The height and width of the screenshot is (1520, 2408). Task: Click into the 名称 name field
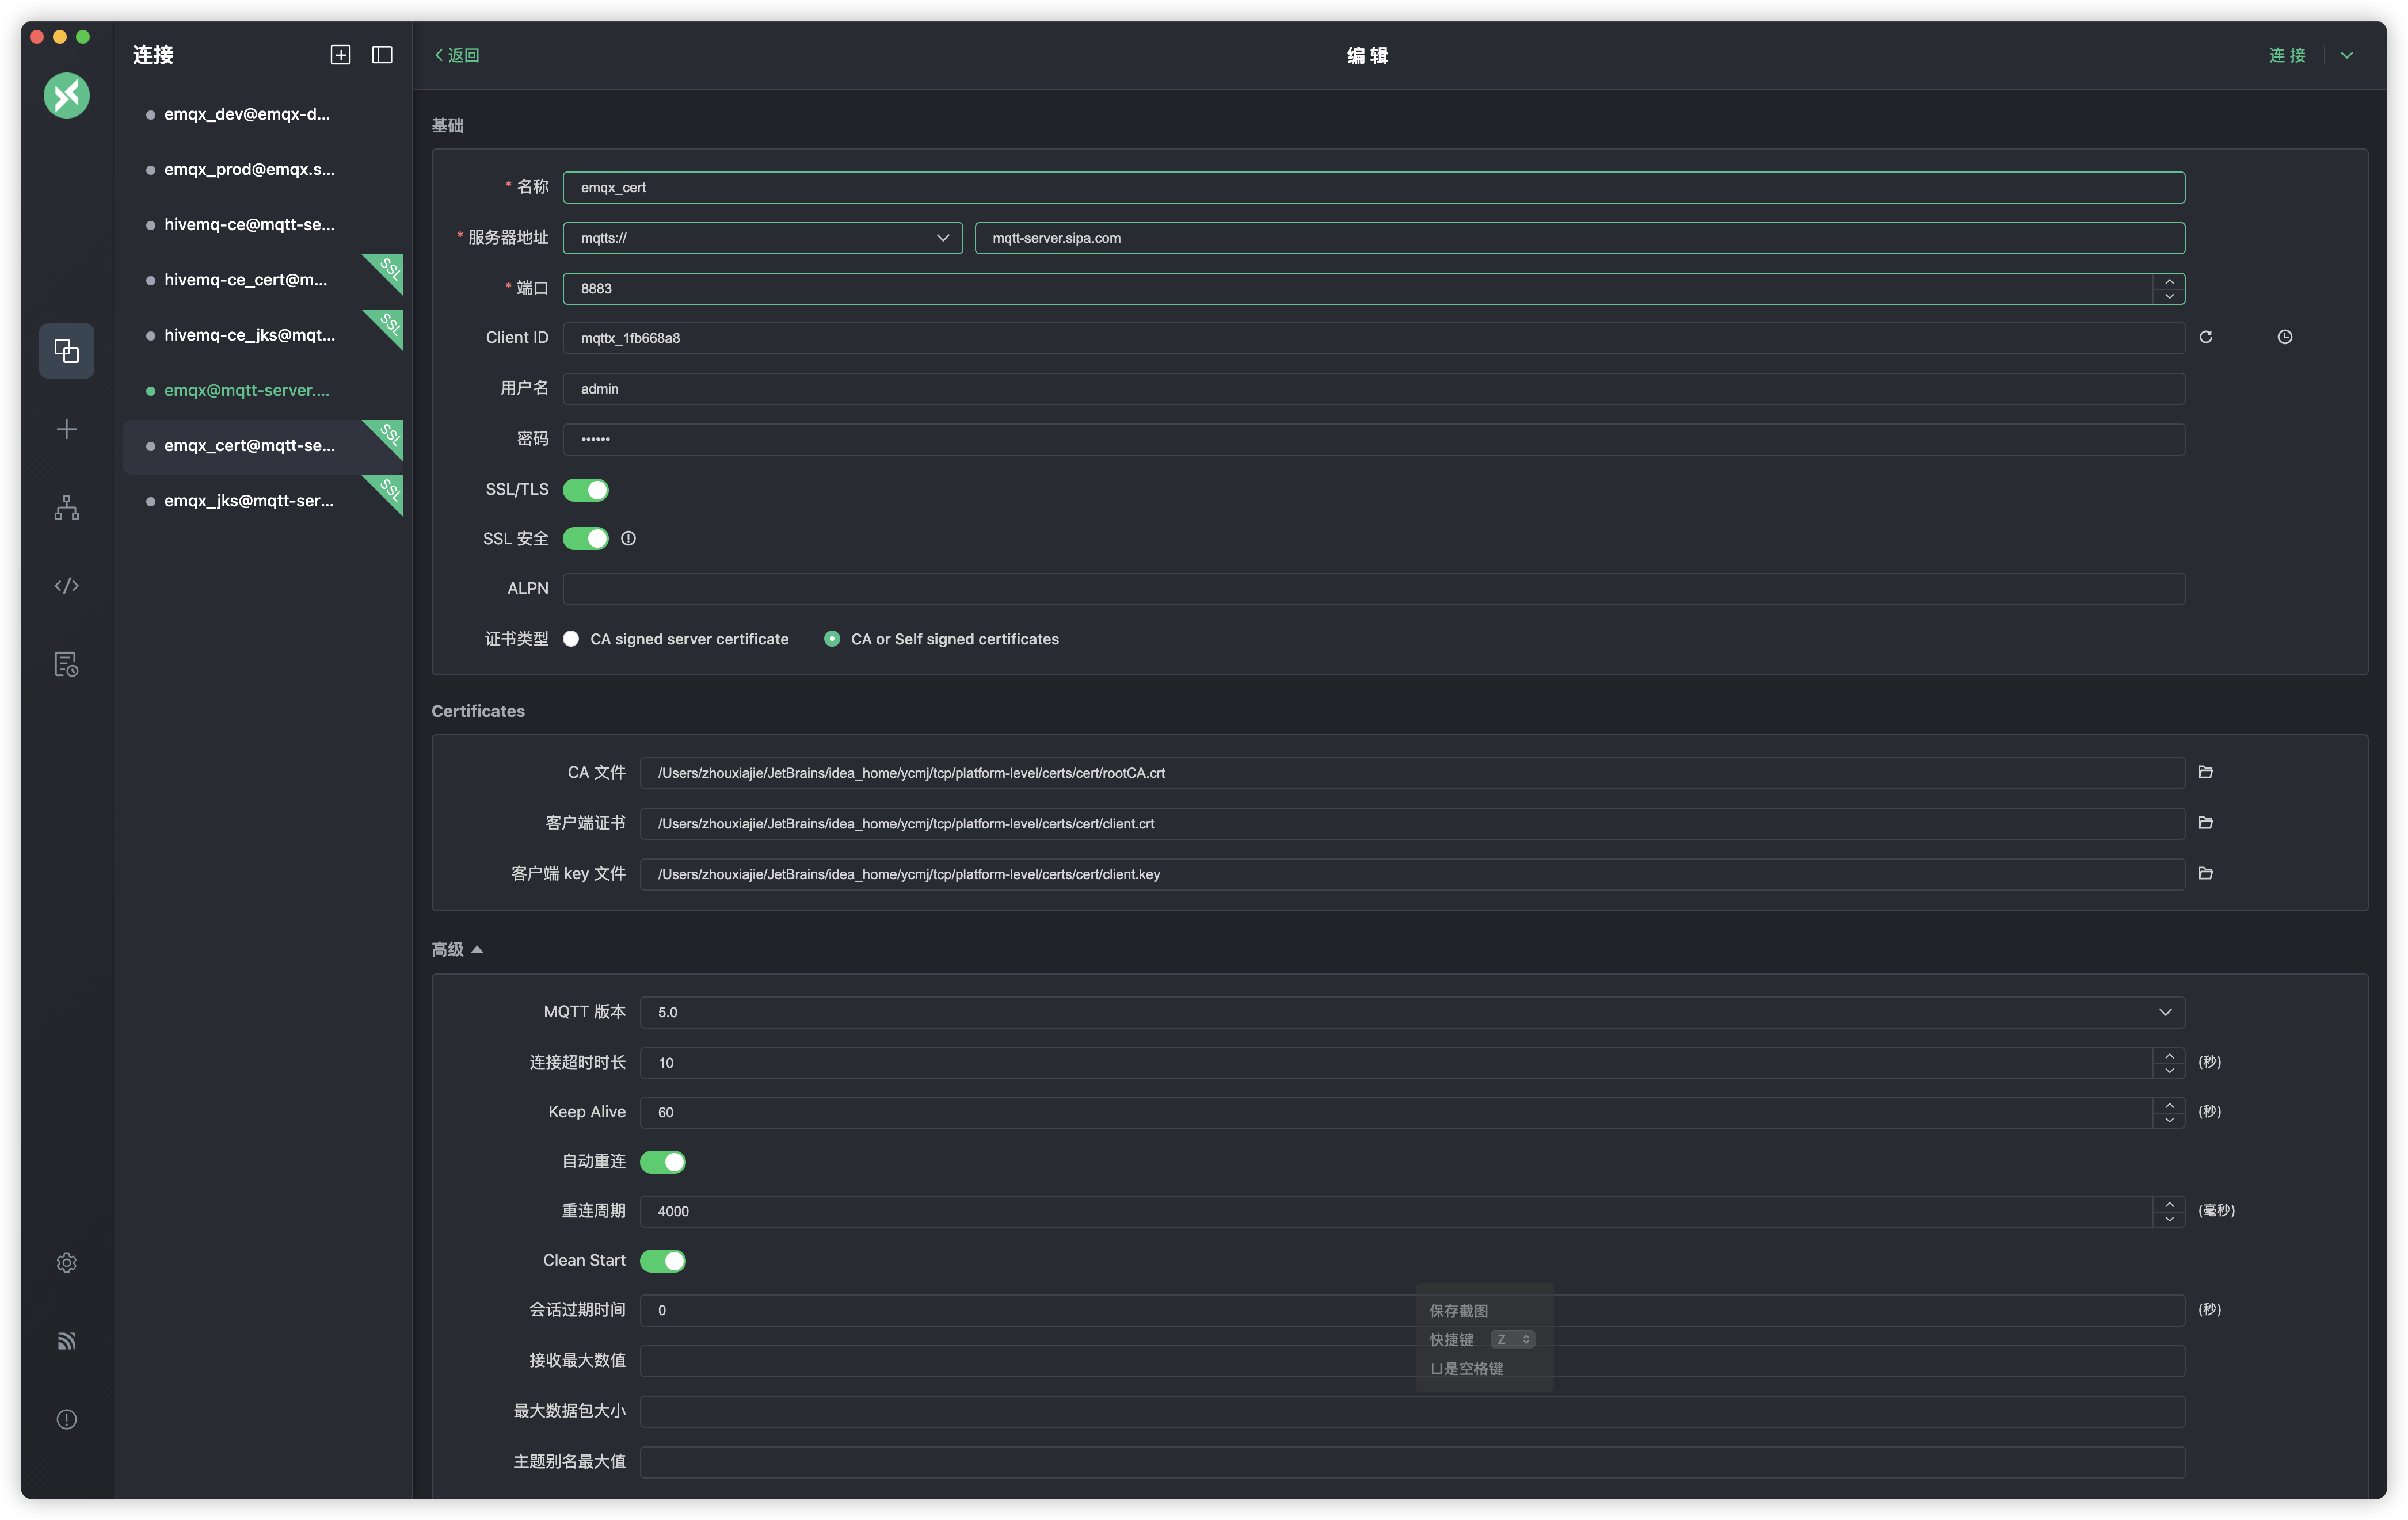[x=1373, y=188]
